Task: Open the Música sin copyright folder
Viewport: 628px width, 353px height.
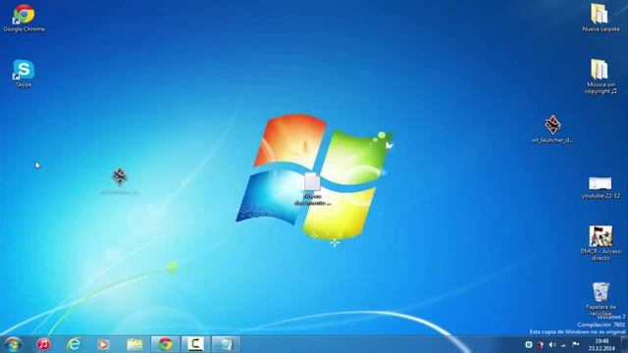Action: pyautogui.click(x=601, y=76)
